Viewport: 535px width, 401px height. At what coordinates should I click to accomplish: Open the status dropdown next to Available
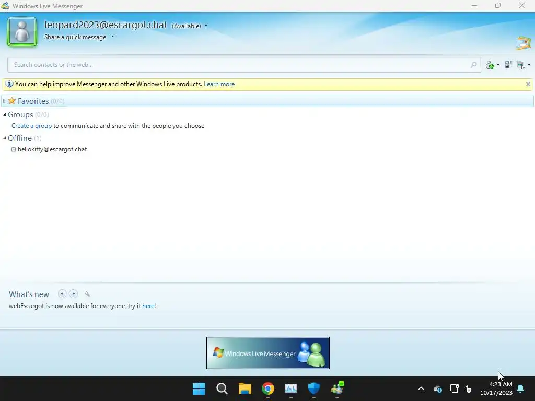tap(206, 26)
